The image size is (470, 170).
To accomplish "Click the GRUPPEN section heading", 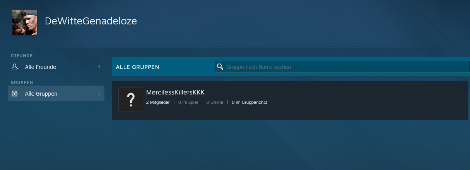I will pos(22,82).
